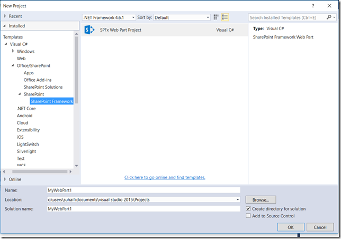Click tree scrollbar down arrow
Viewport: 341px width, 239px height.
tap(76, 166)
